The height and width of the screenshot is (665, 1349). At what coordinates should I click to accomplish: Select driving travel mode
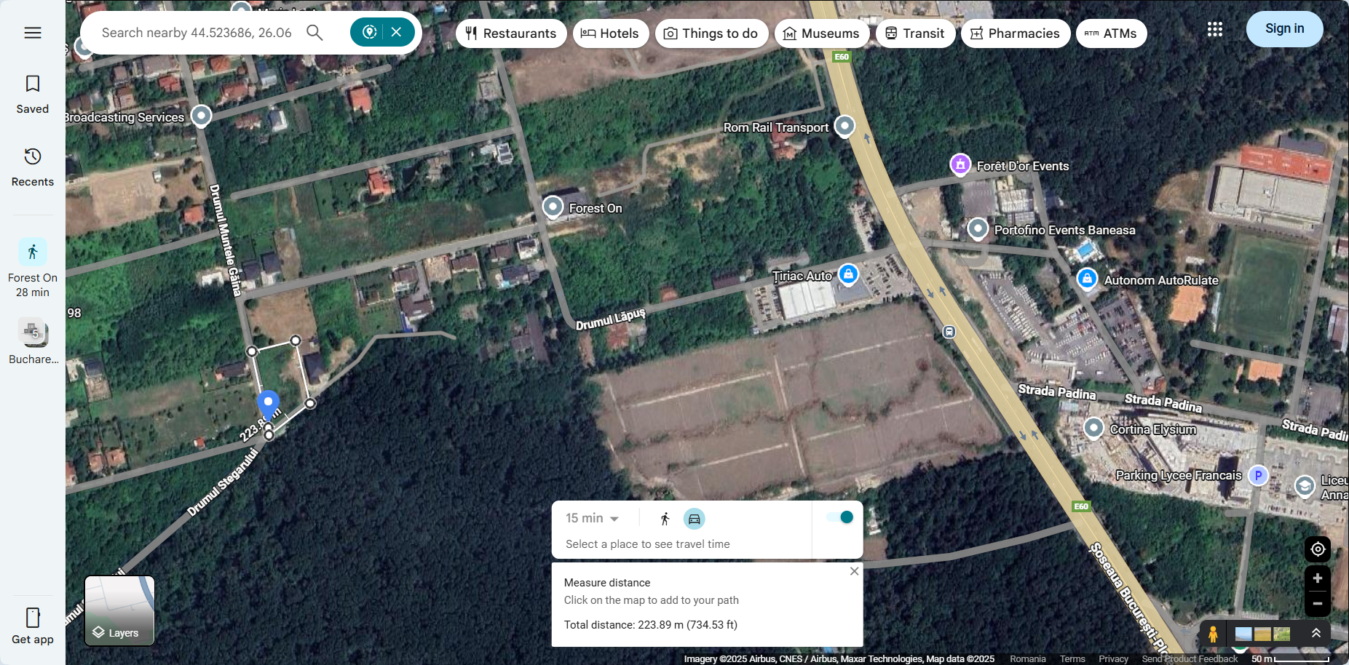tap(695, 519)
